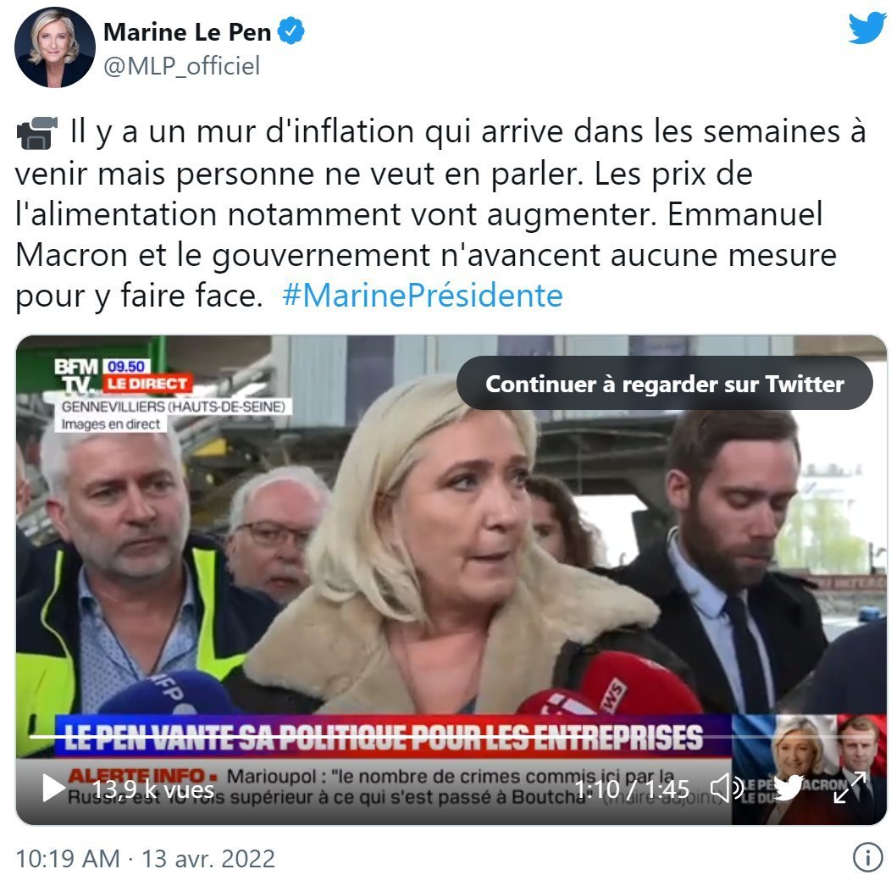This screenshot has height=875, width=891.
Task: Click the blue verified badge
Action: pos(291,30)
